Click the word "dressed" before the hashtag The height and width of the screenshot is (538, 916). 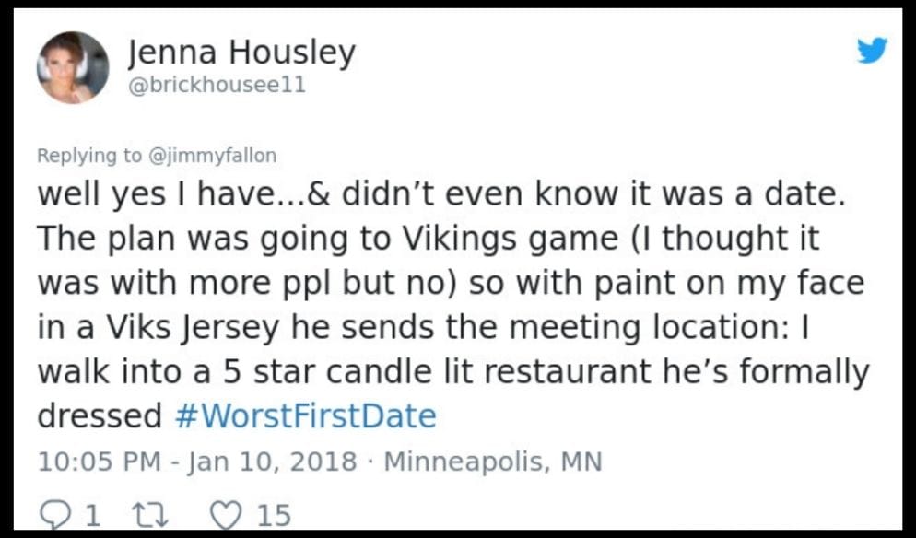100,416
